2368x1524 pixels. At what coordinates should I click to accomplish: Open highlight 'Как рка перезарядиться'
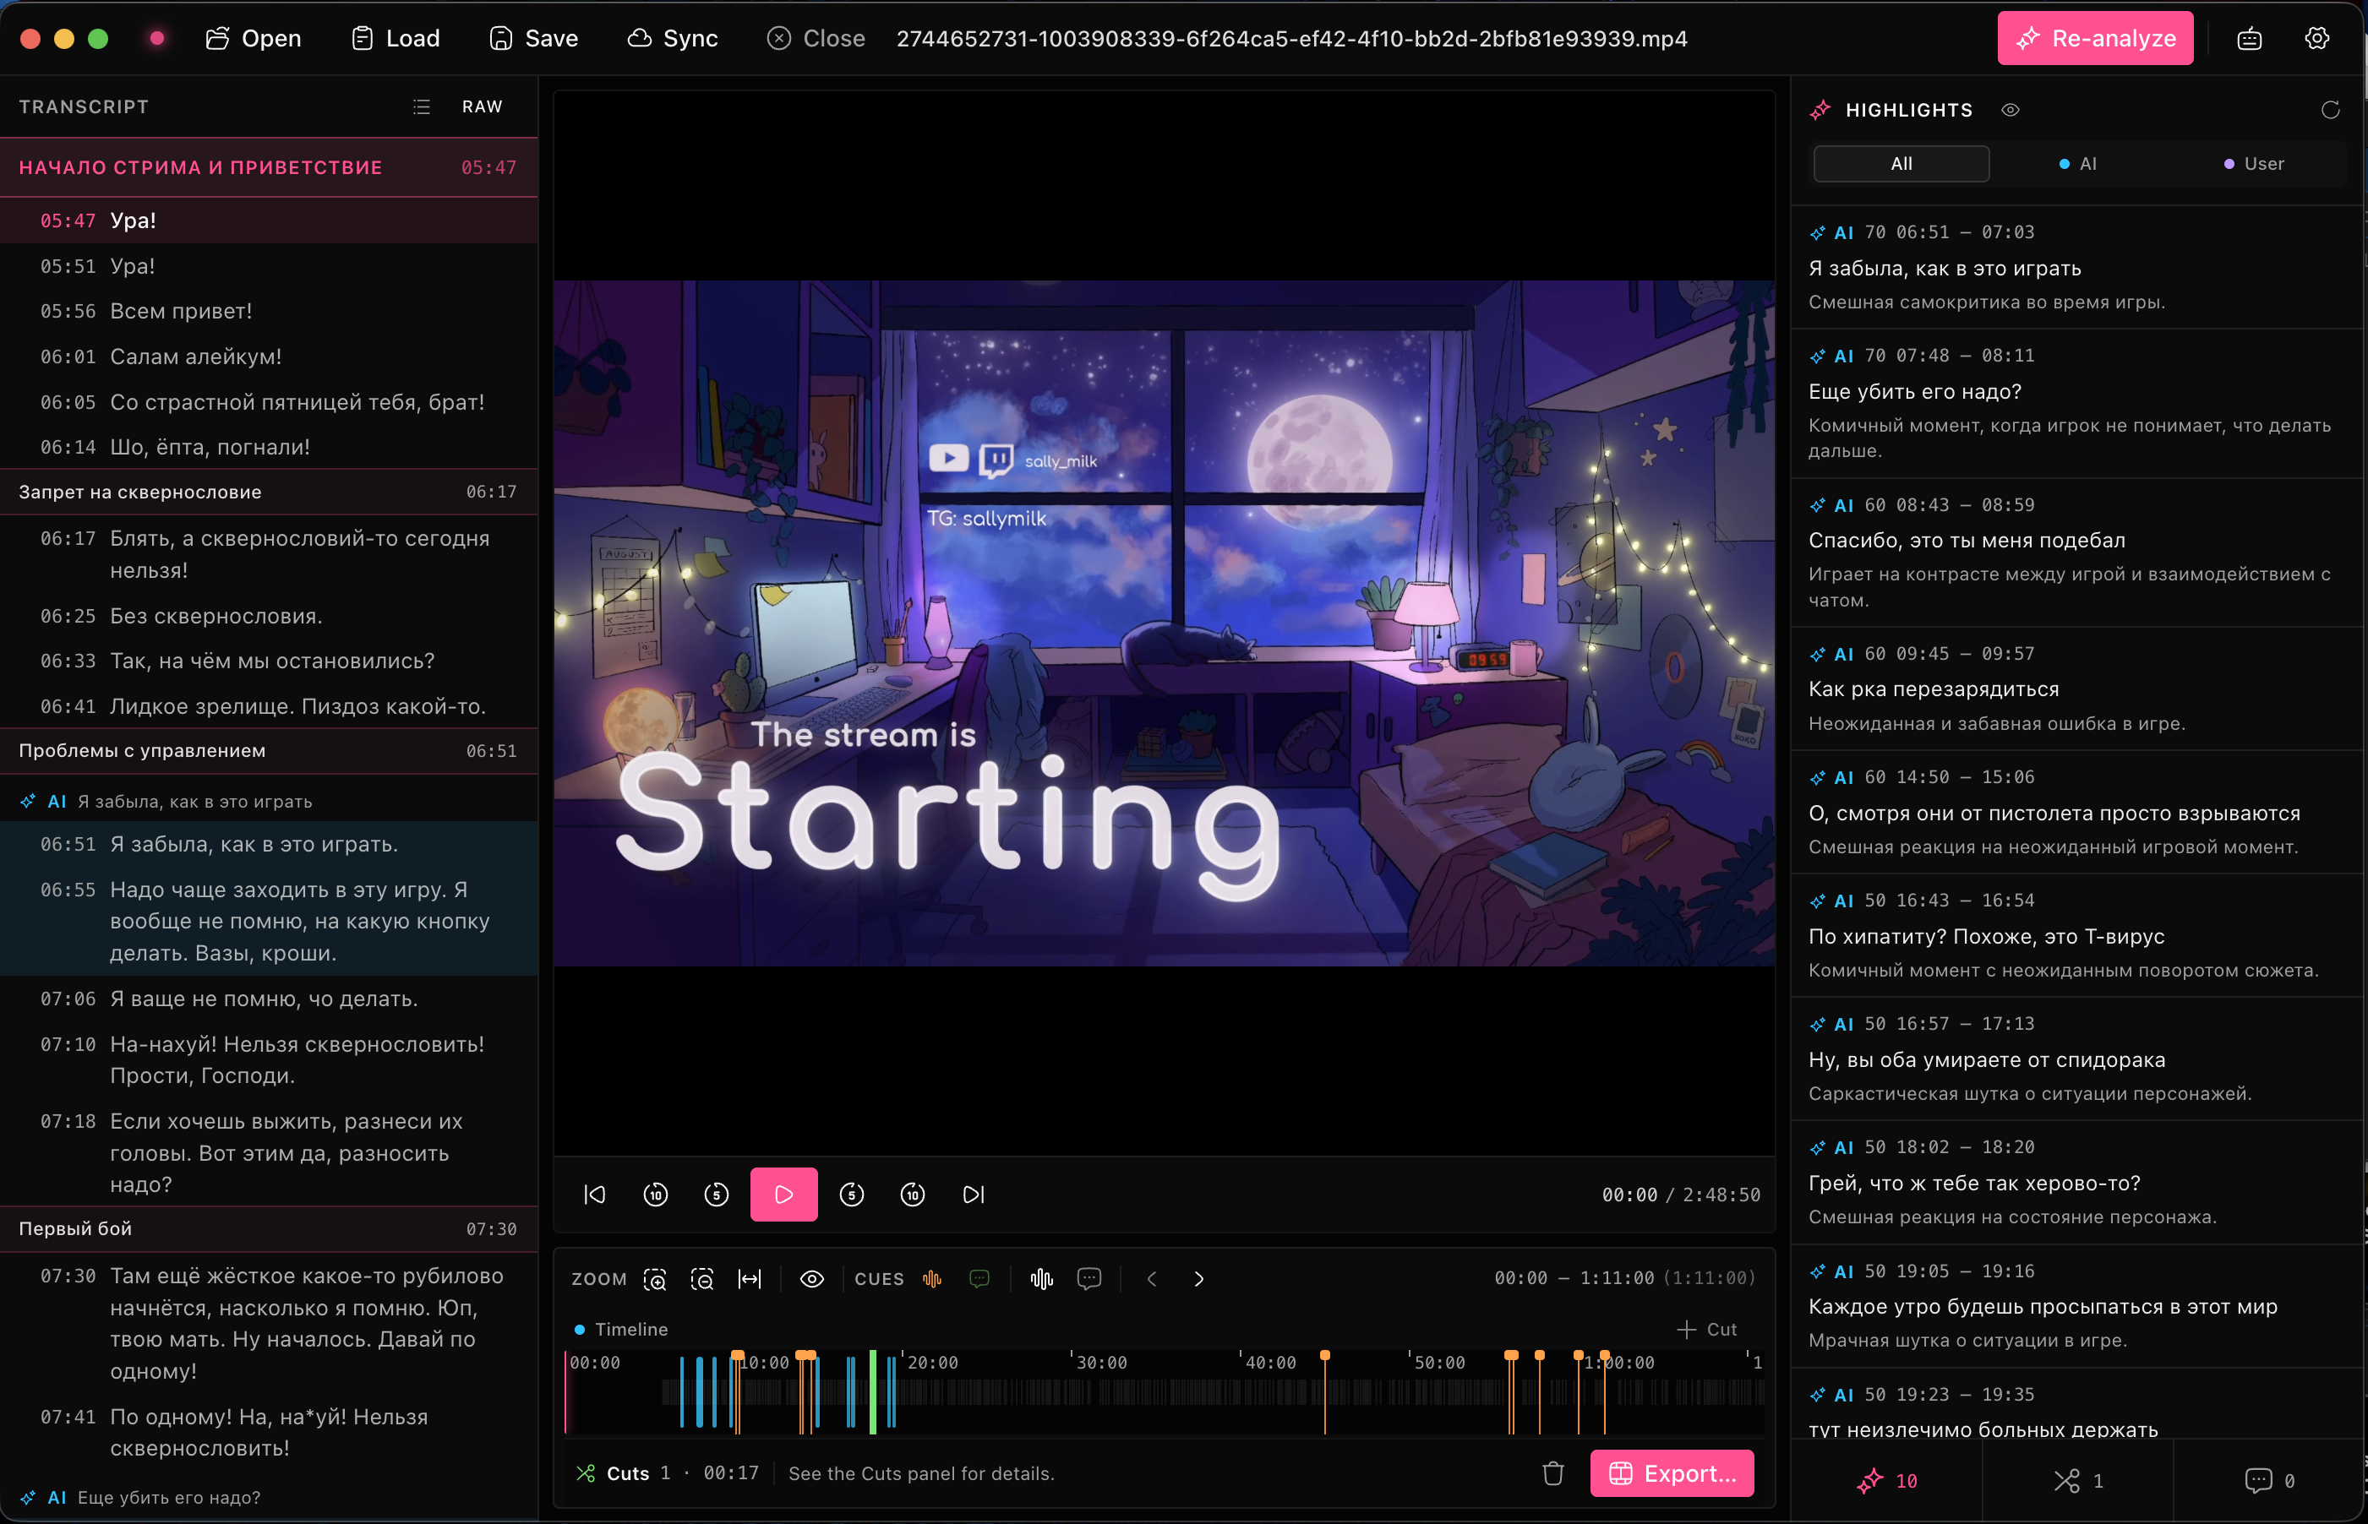tap(2077, 689)
